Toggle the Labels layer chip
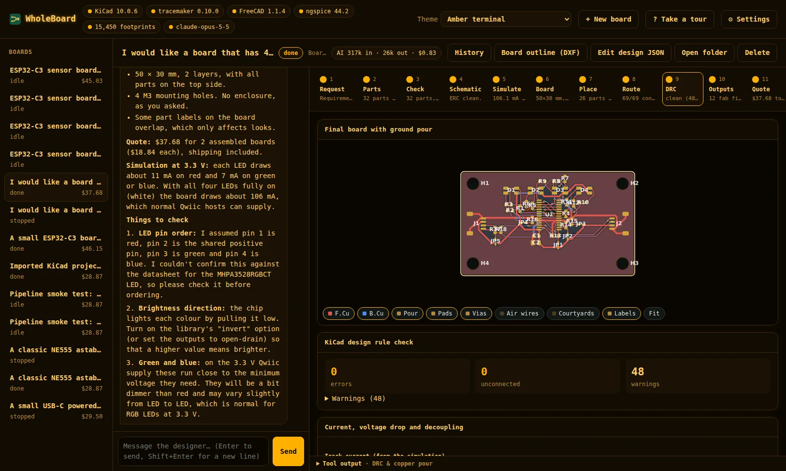786x471 pixels. [x=621, y=314]
